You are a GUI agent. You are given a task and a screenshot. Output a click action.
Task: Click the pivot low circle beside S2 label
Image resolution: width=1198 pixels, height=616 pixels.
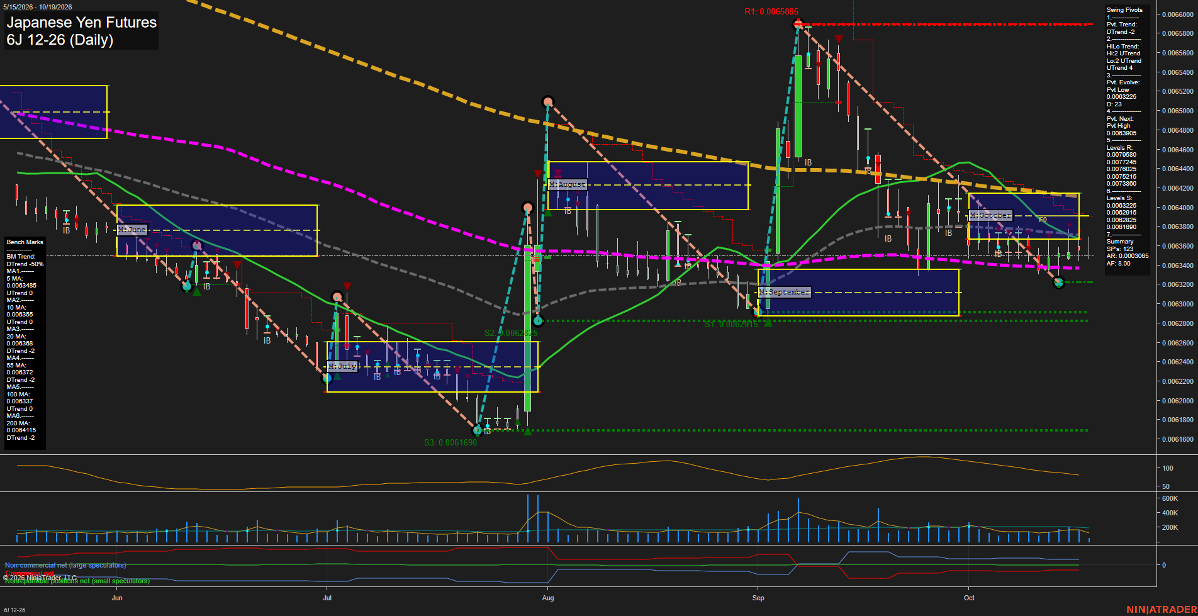(x=538, y=321)
